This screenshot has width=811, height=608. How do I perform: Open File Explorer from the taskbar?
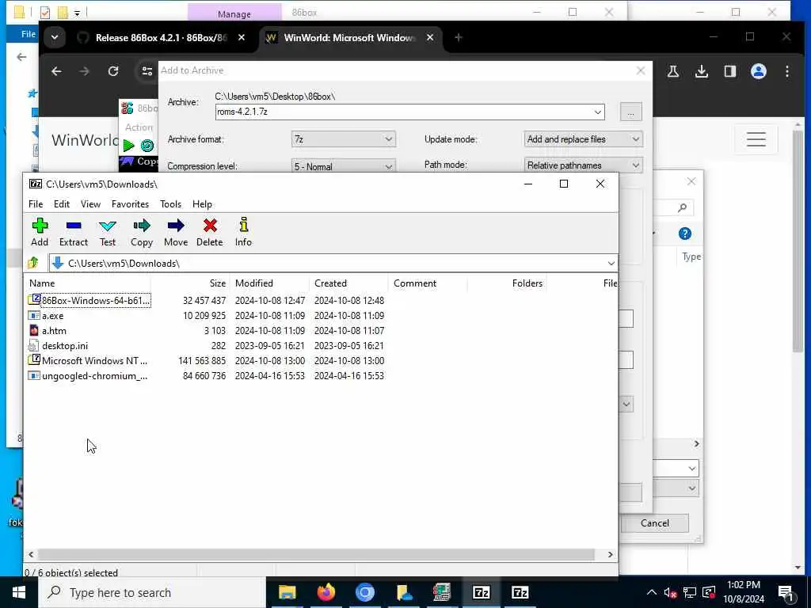[287, 592]
